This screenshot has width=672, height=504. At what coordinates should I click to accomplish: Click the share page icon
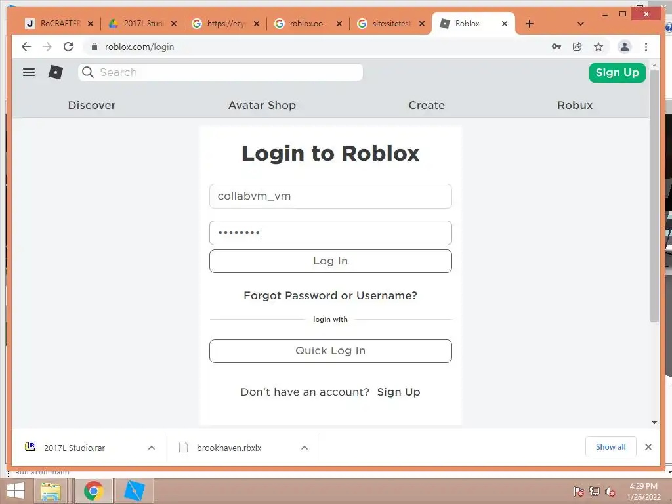click(577, 47)
